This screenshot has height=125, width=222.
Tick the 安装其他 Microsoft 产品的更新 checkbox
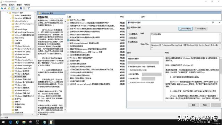129,83
